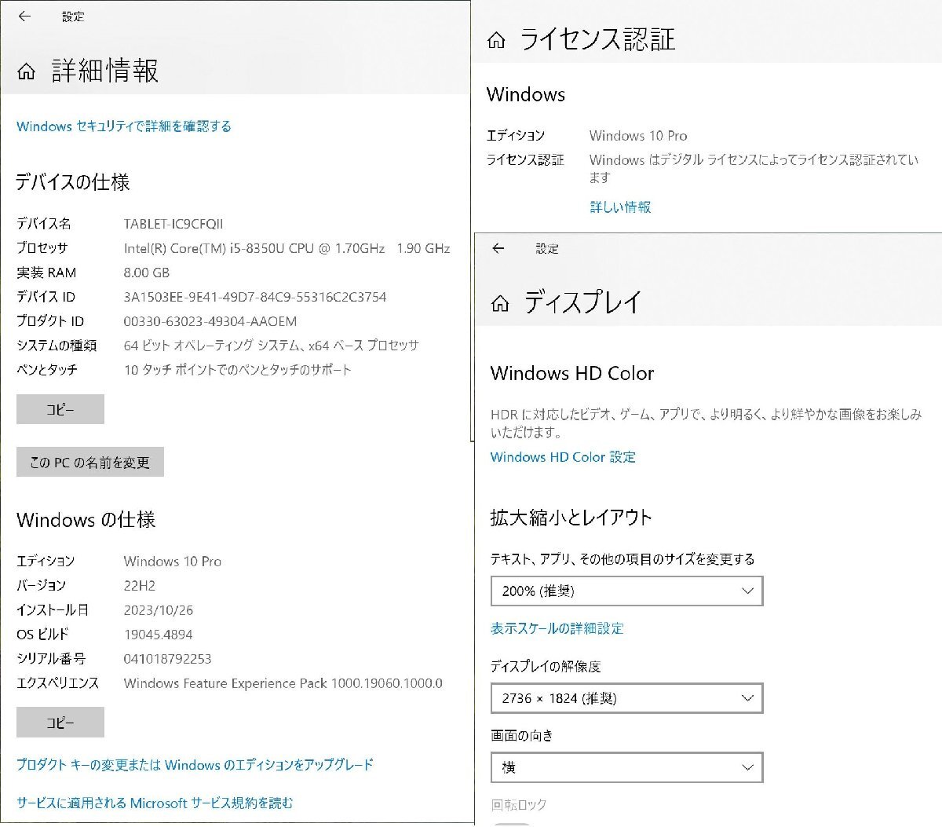
Task: Click 設定 title in 詳細情報 window
Action: tap(73, 16)
